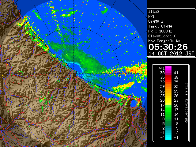Select the "Max Range:80 km" text
196x147 pixels.
[164, 41]
